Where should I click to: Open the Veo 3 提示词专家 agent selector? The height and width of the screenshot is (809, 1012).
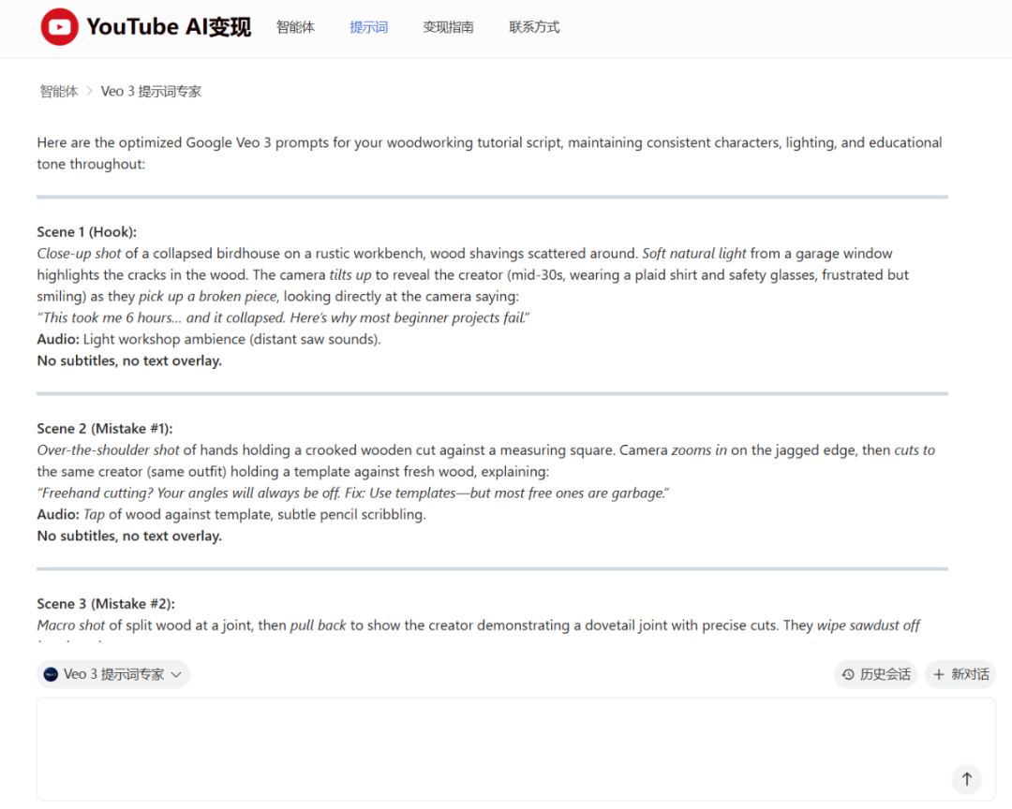click(113, 674)
